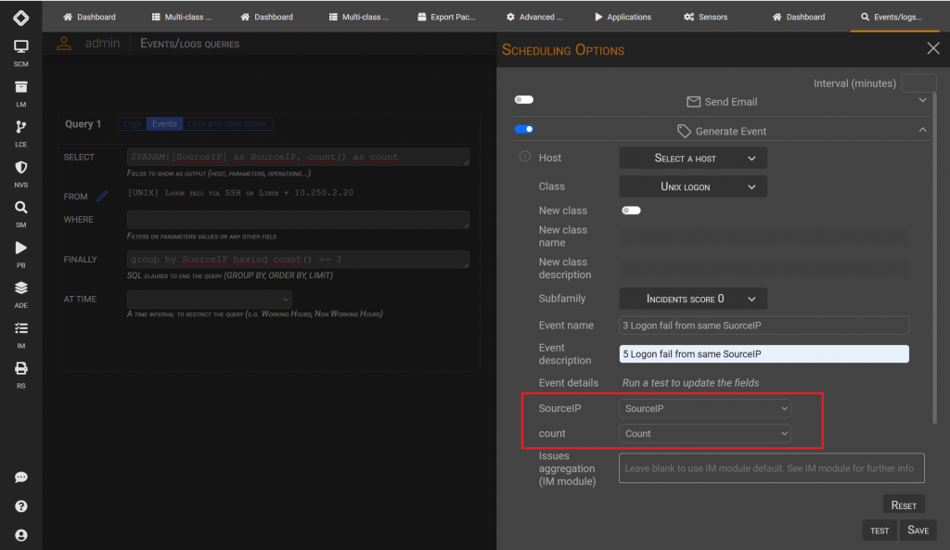Open the user account icon at sidebar bottom
The width and height of the screenshot is (950, 550).
click(x=20, y=535)
